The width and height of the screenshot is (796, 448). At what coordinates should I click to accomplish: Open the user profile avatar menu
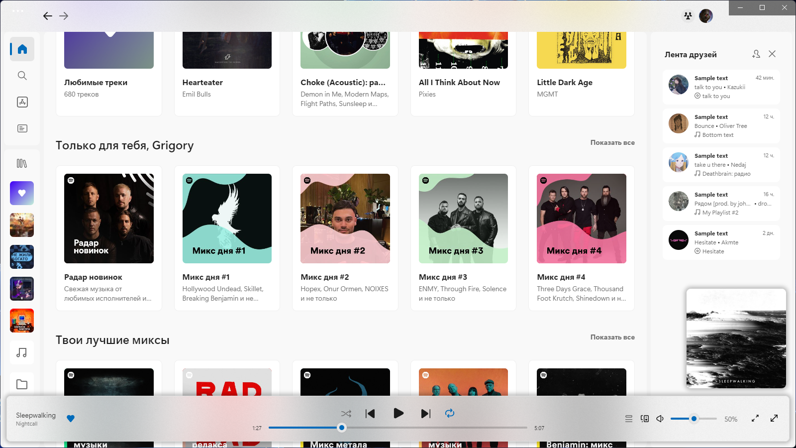705,16
